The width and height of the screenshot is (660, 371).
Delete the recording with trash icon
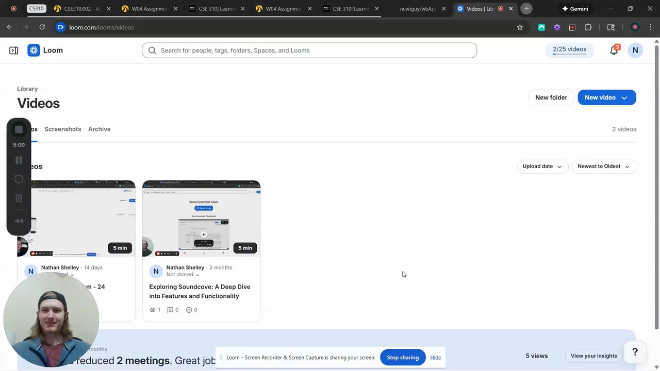pyautogui.click(x=19, y=198)
